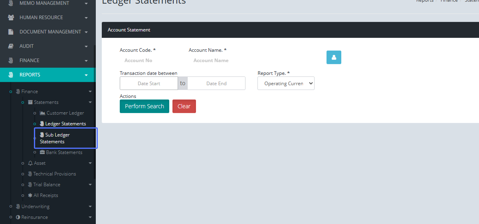Click the Asset bell icon
The image size is (479, 224).
tap(30, 163)
